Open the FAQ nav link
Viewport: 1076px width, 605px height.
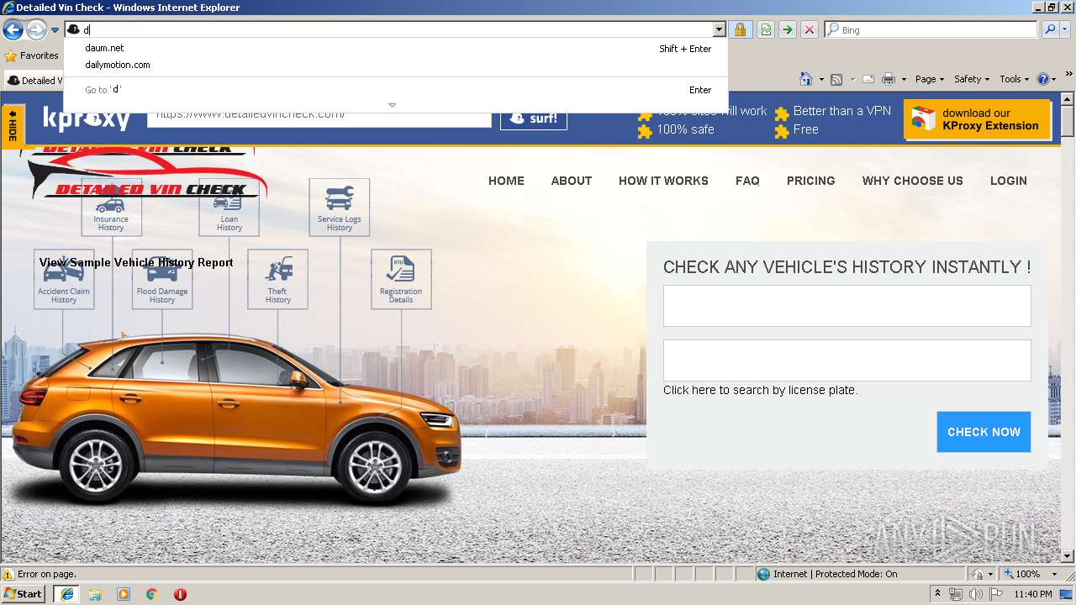(x=747, y=181)
